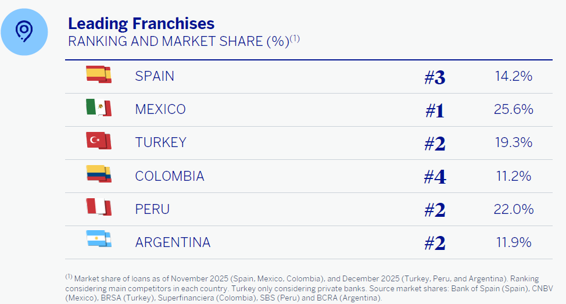Select the COLOMBIA country label
Viewport: 566px width, 304px height.
pyautogui.click(x=170, y=176)
